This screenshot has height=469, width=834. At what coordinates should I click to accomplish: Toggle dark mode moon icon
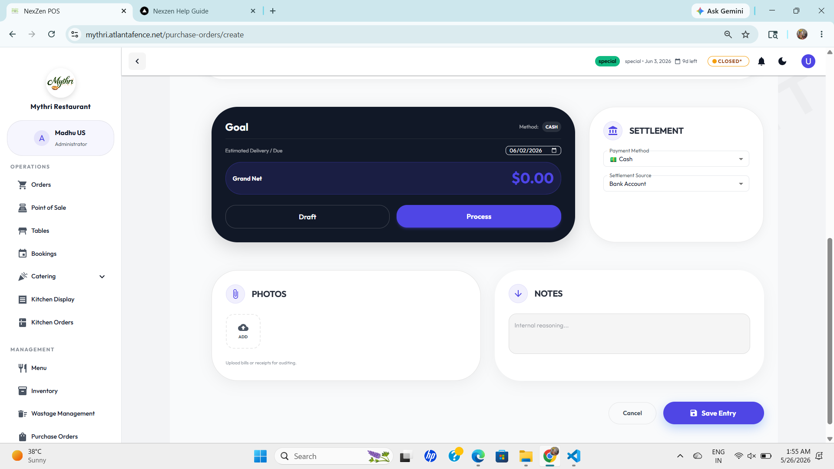tap(782, 61)
